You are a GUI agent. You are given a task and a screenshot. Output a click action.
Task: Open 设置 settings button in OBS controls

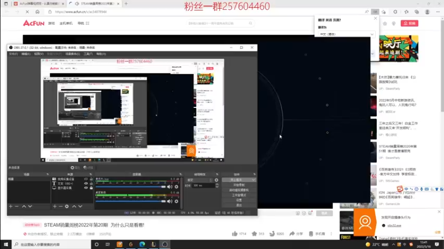239,200
